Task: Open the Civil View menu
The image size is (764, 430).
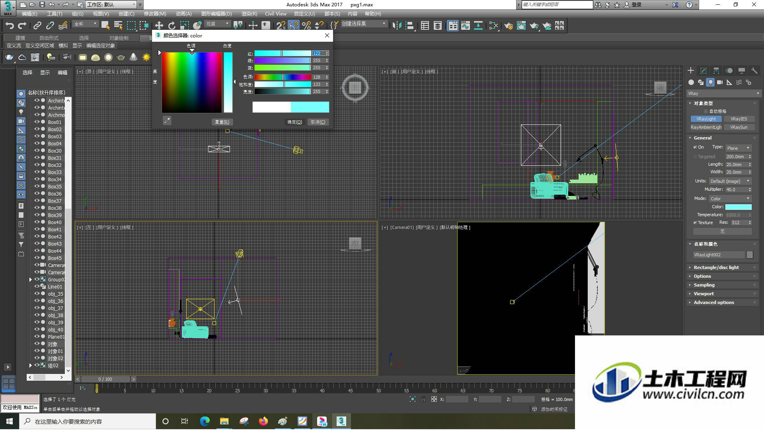Action: (275, 14)
